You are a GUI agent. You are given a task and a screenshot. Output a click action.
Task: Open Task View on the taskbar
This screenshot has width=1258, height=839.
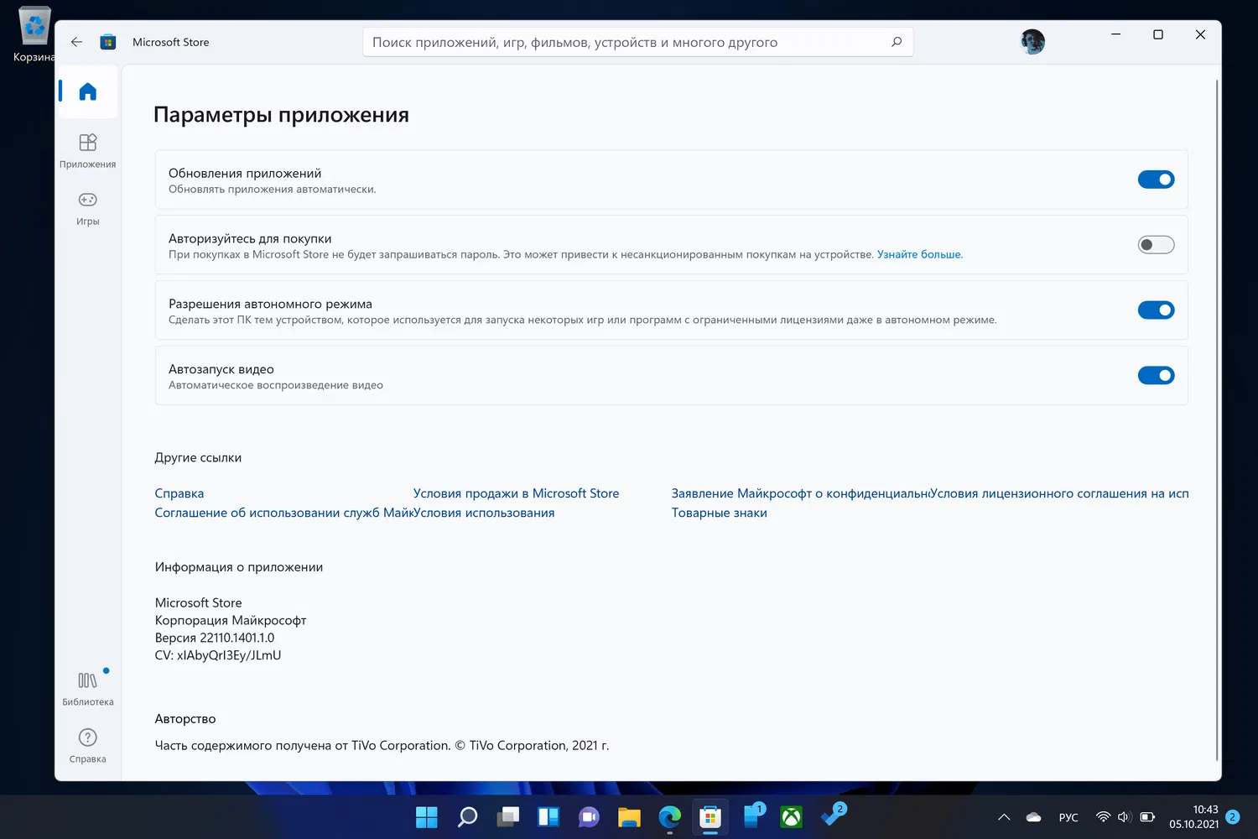click(508, 816)
